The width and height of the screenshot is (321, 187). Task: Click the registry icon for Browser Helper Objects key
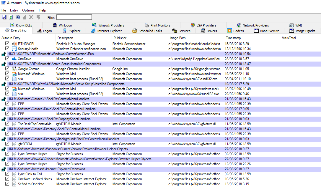point(4,149)
